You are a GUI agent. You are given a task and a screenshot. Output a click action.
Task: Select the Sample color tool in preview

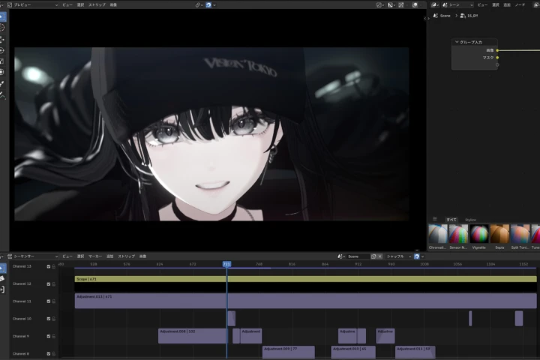[x=2, y=84]
